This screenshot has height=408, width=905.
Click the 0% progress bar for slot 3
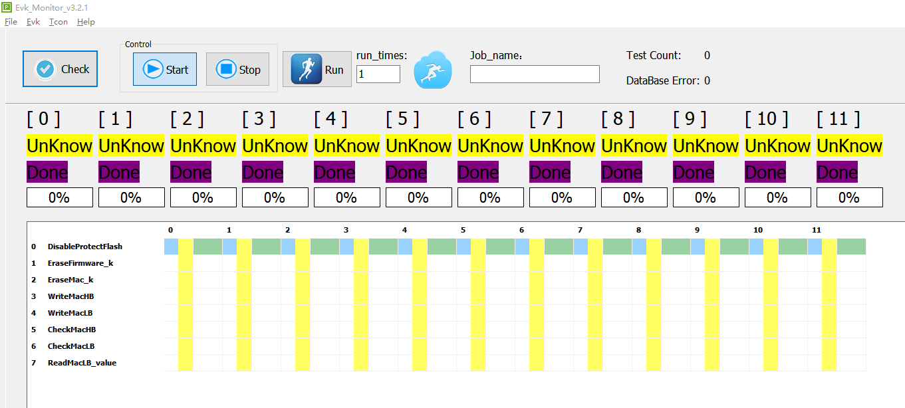tap(275, 197)
